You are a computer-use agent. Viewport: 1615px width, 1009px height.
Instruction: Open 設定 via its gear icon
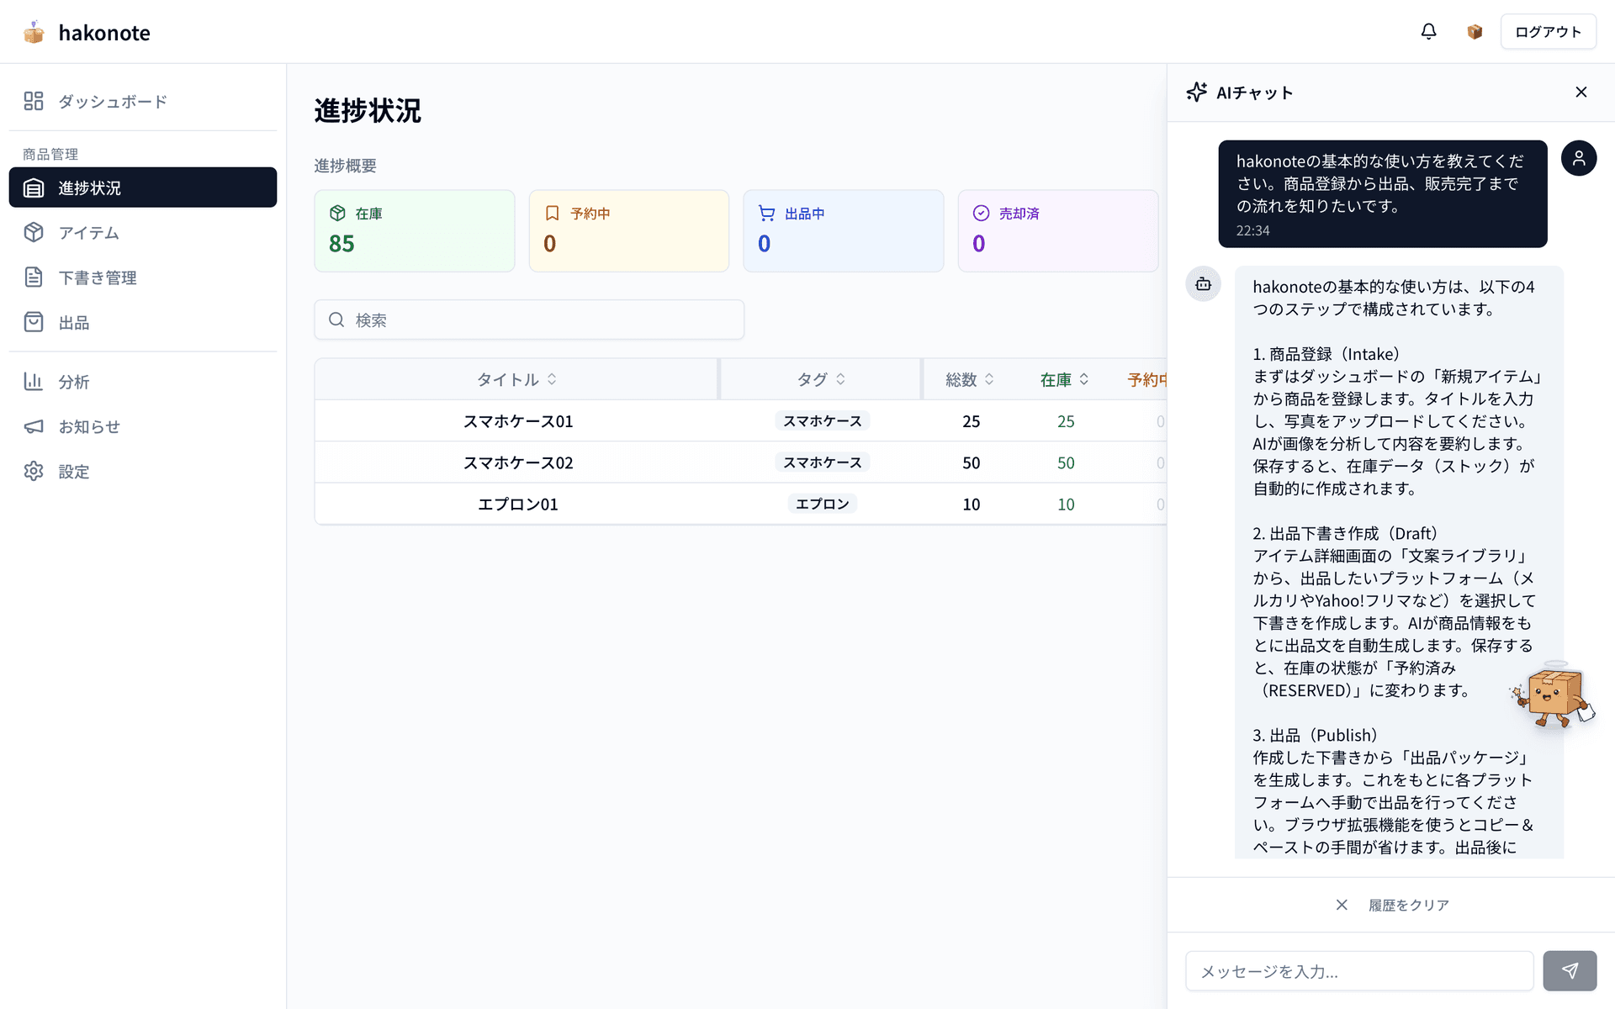[x=34, y=471]
